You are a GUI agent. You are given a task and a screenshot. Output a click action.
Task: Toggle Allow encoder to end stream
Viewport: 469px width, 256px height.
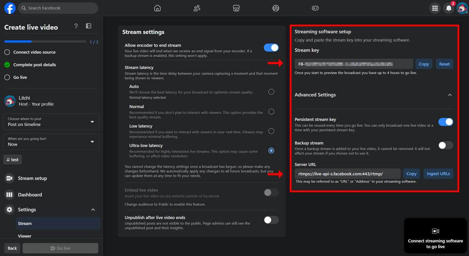(x=271, y=48)
